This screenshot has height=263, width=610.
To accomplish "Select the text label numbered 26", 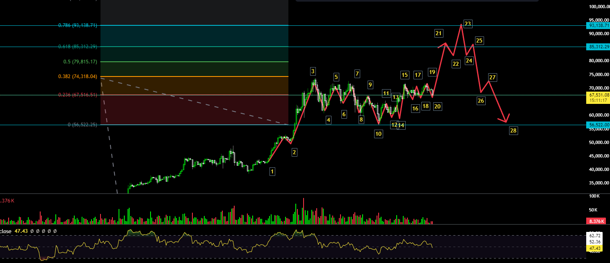I will 481,101.
